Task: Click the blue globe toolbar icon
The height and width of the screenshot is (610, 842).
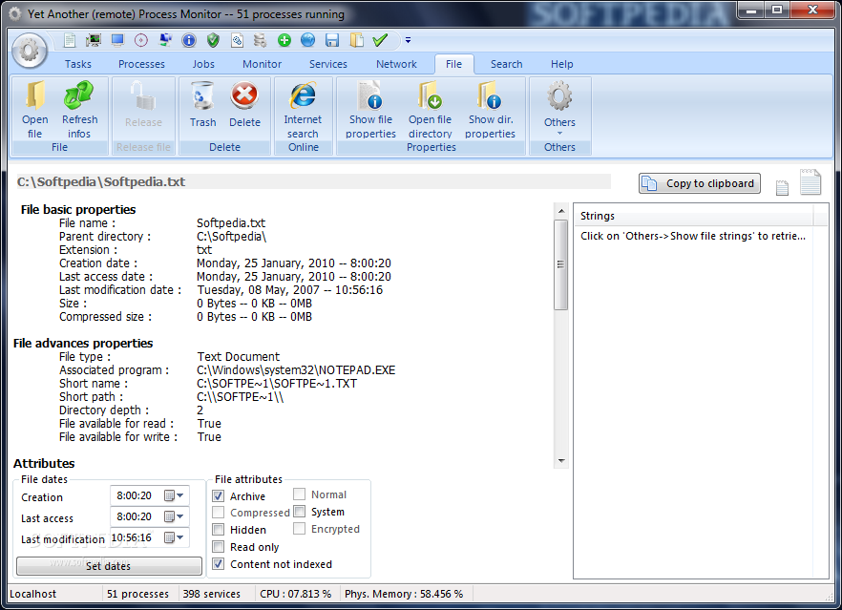Action: pyautogui.click(x=307, y=40)
